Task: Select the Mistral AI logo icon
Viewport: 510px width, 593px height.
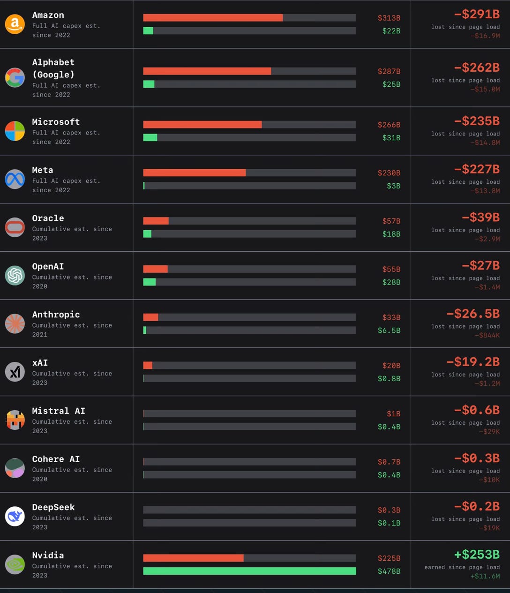Action: tap(15, 420)
